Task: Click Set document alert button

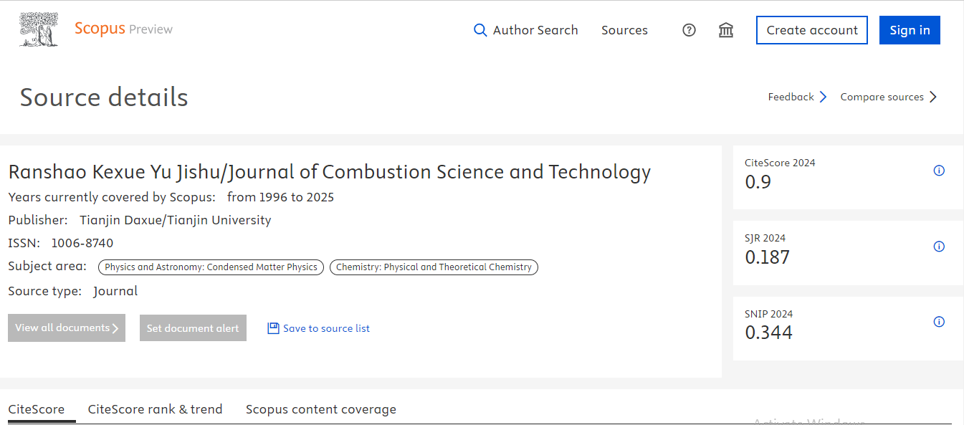Action: click(x=193, y=328)
